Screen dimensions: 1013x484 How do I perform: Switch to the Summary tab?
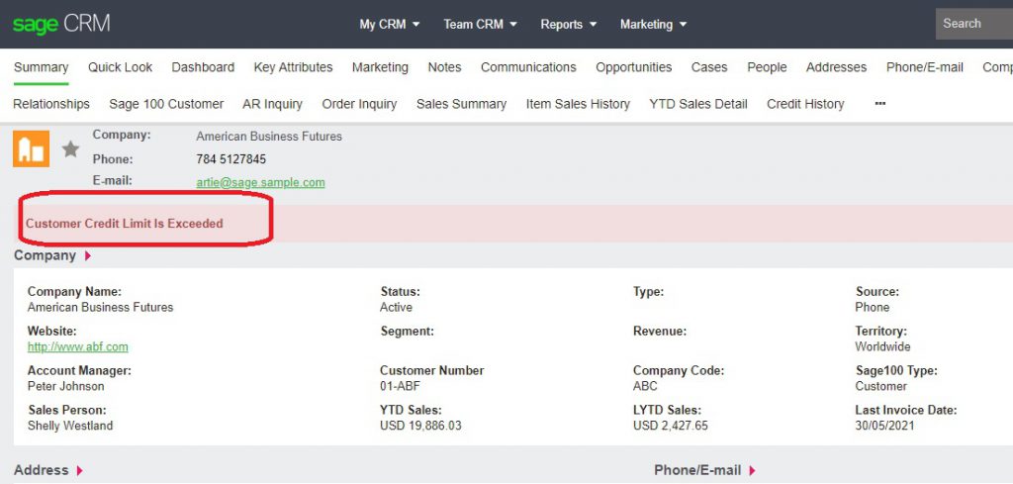point(42,67)
